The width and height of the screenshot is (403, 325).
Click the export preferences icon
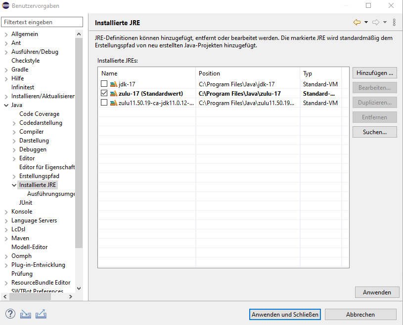pyautogui.click(x=41, y=314)
